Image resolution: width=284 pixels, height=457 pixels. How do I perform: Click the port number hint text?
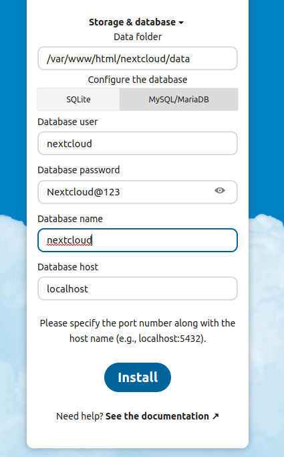138,331
